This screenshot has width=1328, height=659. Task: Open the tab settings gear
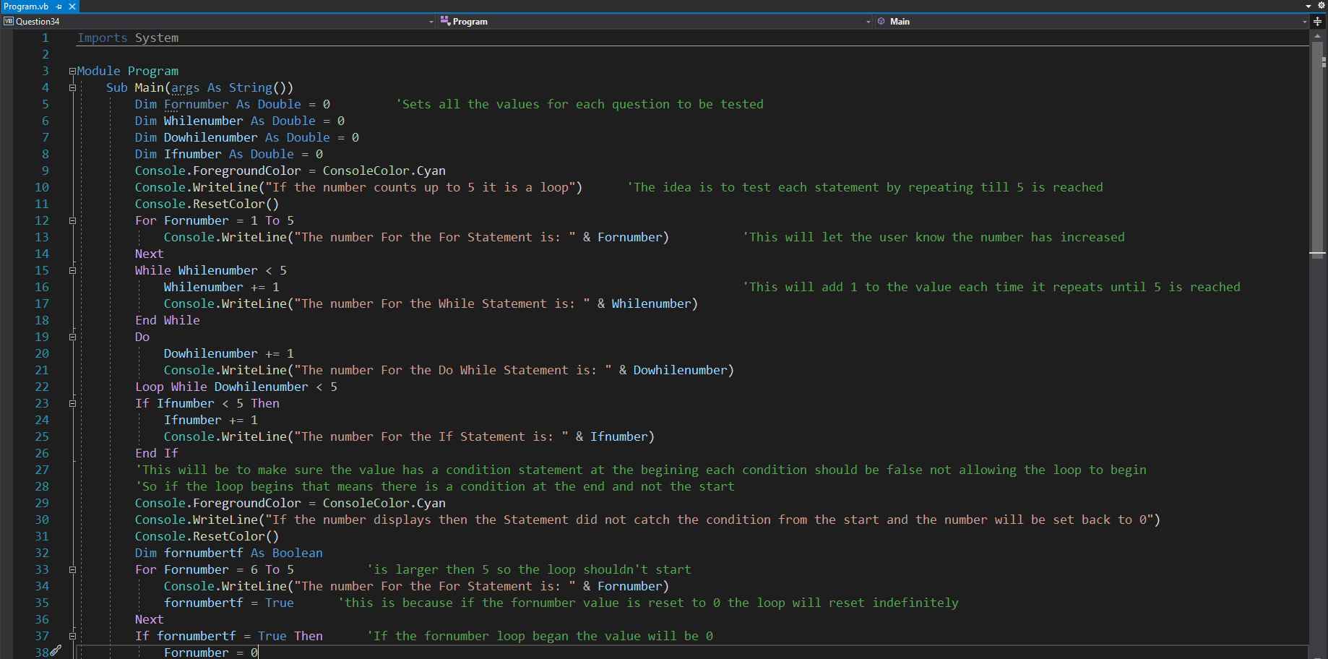pos(1321,5)
